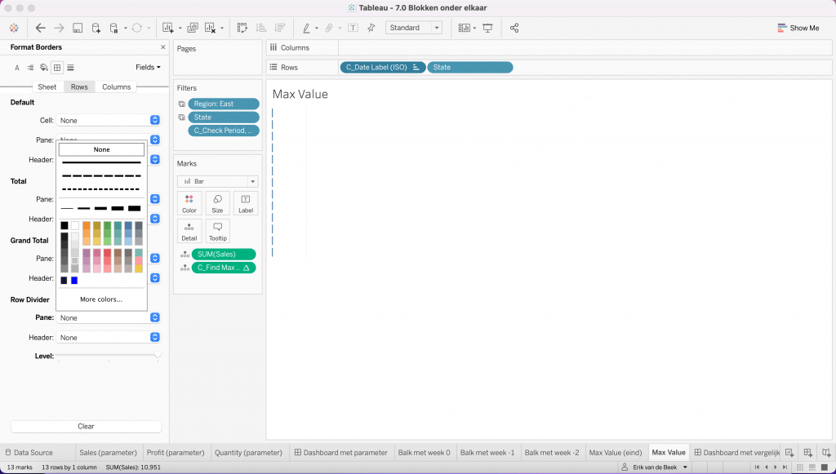The height and width of the screenshot is (474, 836).
Task: Switch to the Sheet format tab
Action: click(47, 87)
